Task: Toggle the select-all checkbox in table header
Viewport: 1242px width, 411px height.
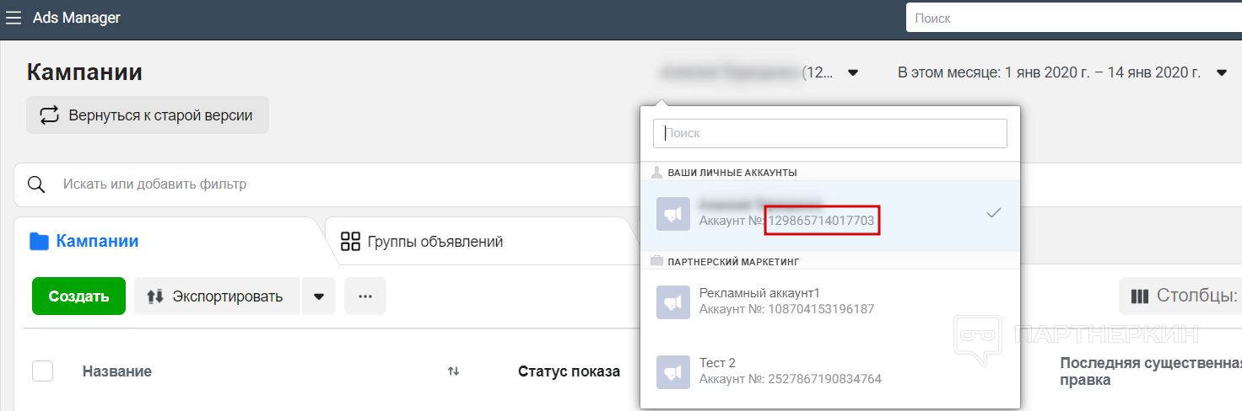Action: (x=42, y=371)
